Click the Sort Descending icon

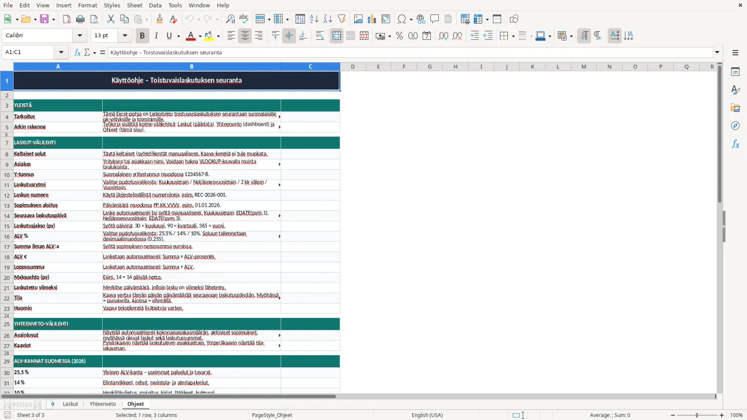(x=327, y=19)
